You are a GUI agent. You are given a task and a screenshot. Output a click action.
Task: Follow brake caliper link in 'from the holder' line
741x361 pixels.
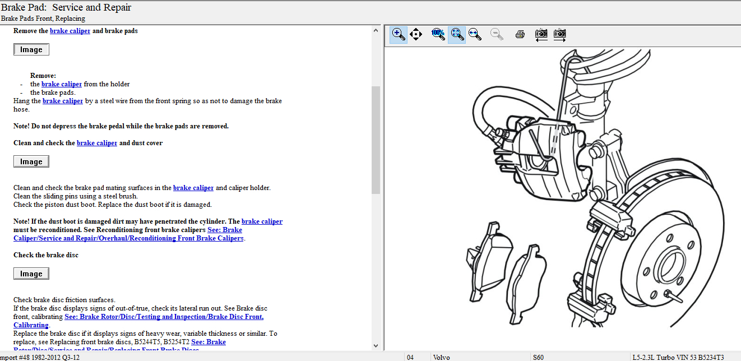(62, 84)
